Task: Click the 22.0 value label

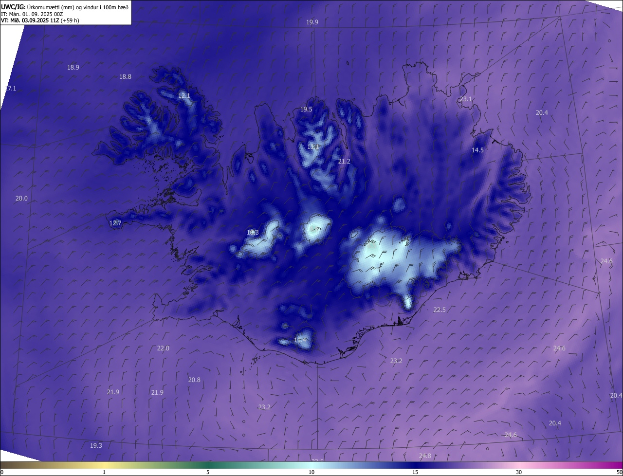Action: pyautogui.click(x=163, y=348)
